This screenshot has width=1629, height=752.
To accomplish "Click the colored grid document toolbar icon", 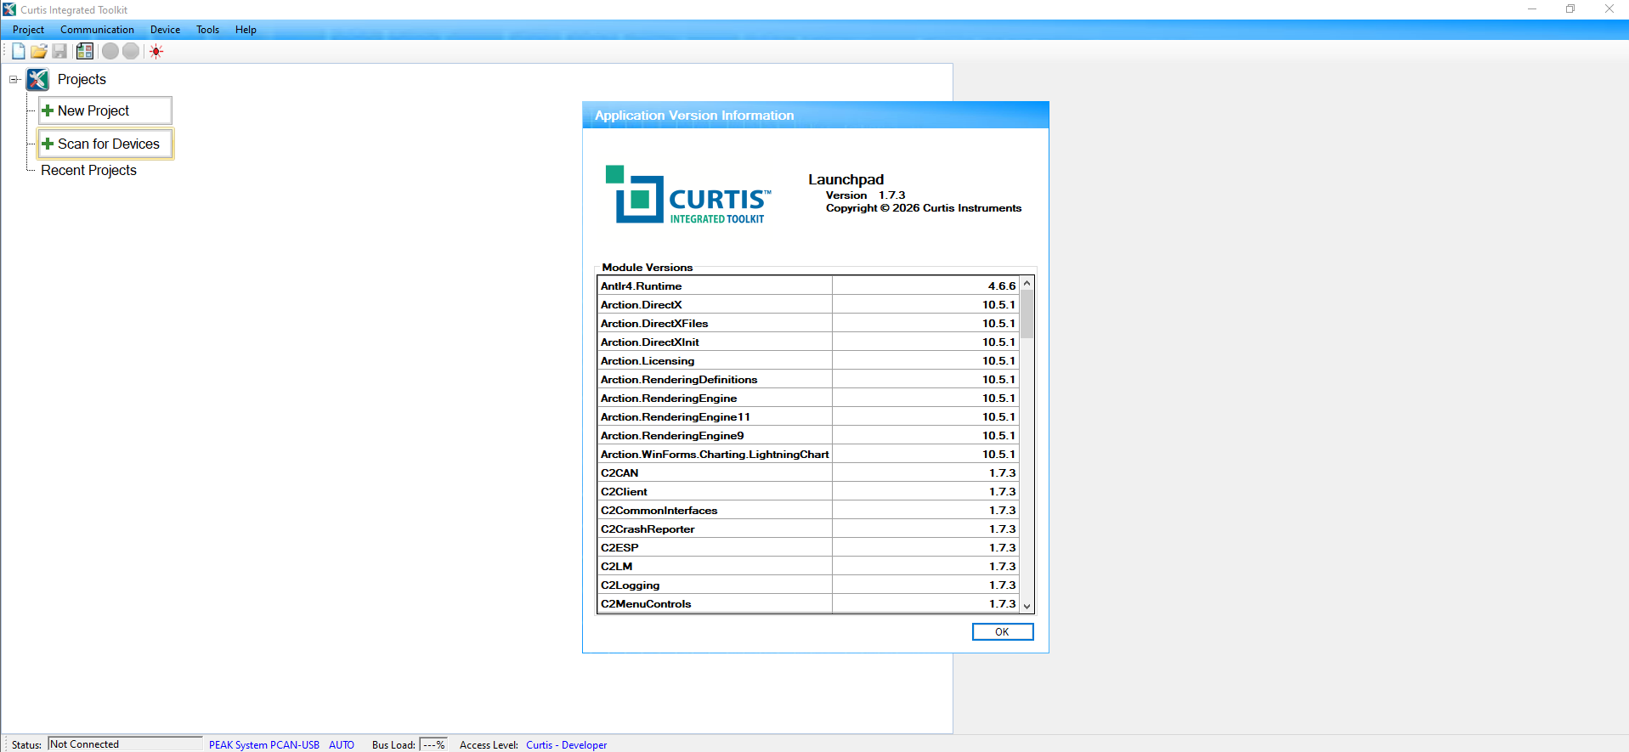I will (x=84, y=51).
